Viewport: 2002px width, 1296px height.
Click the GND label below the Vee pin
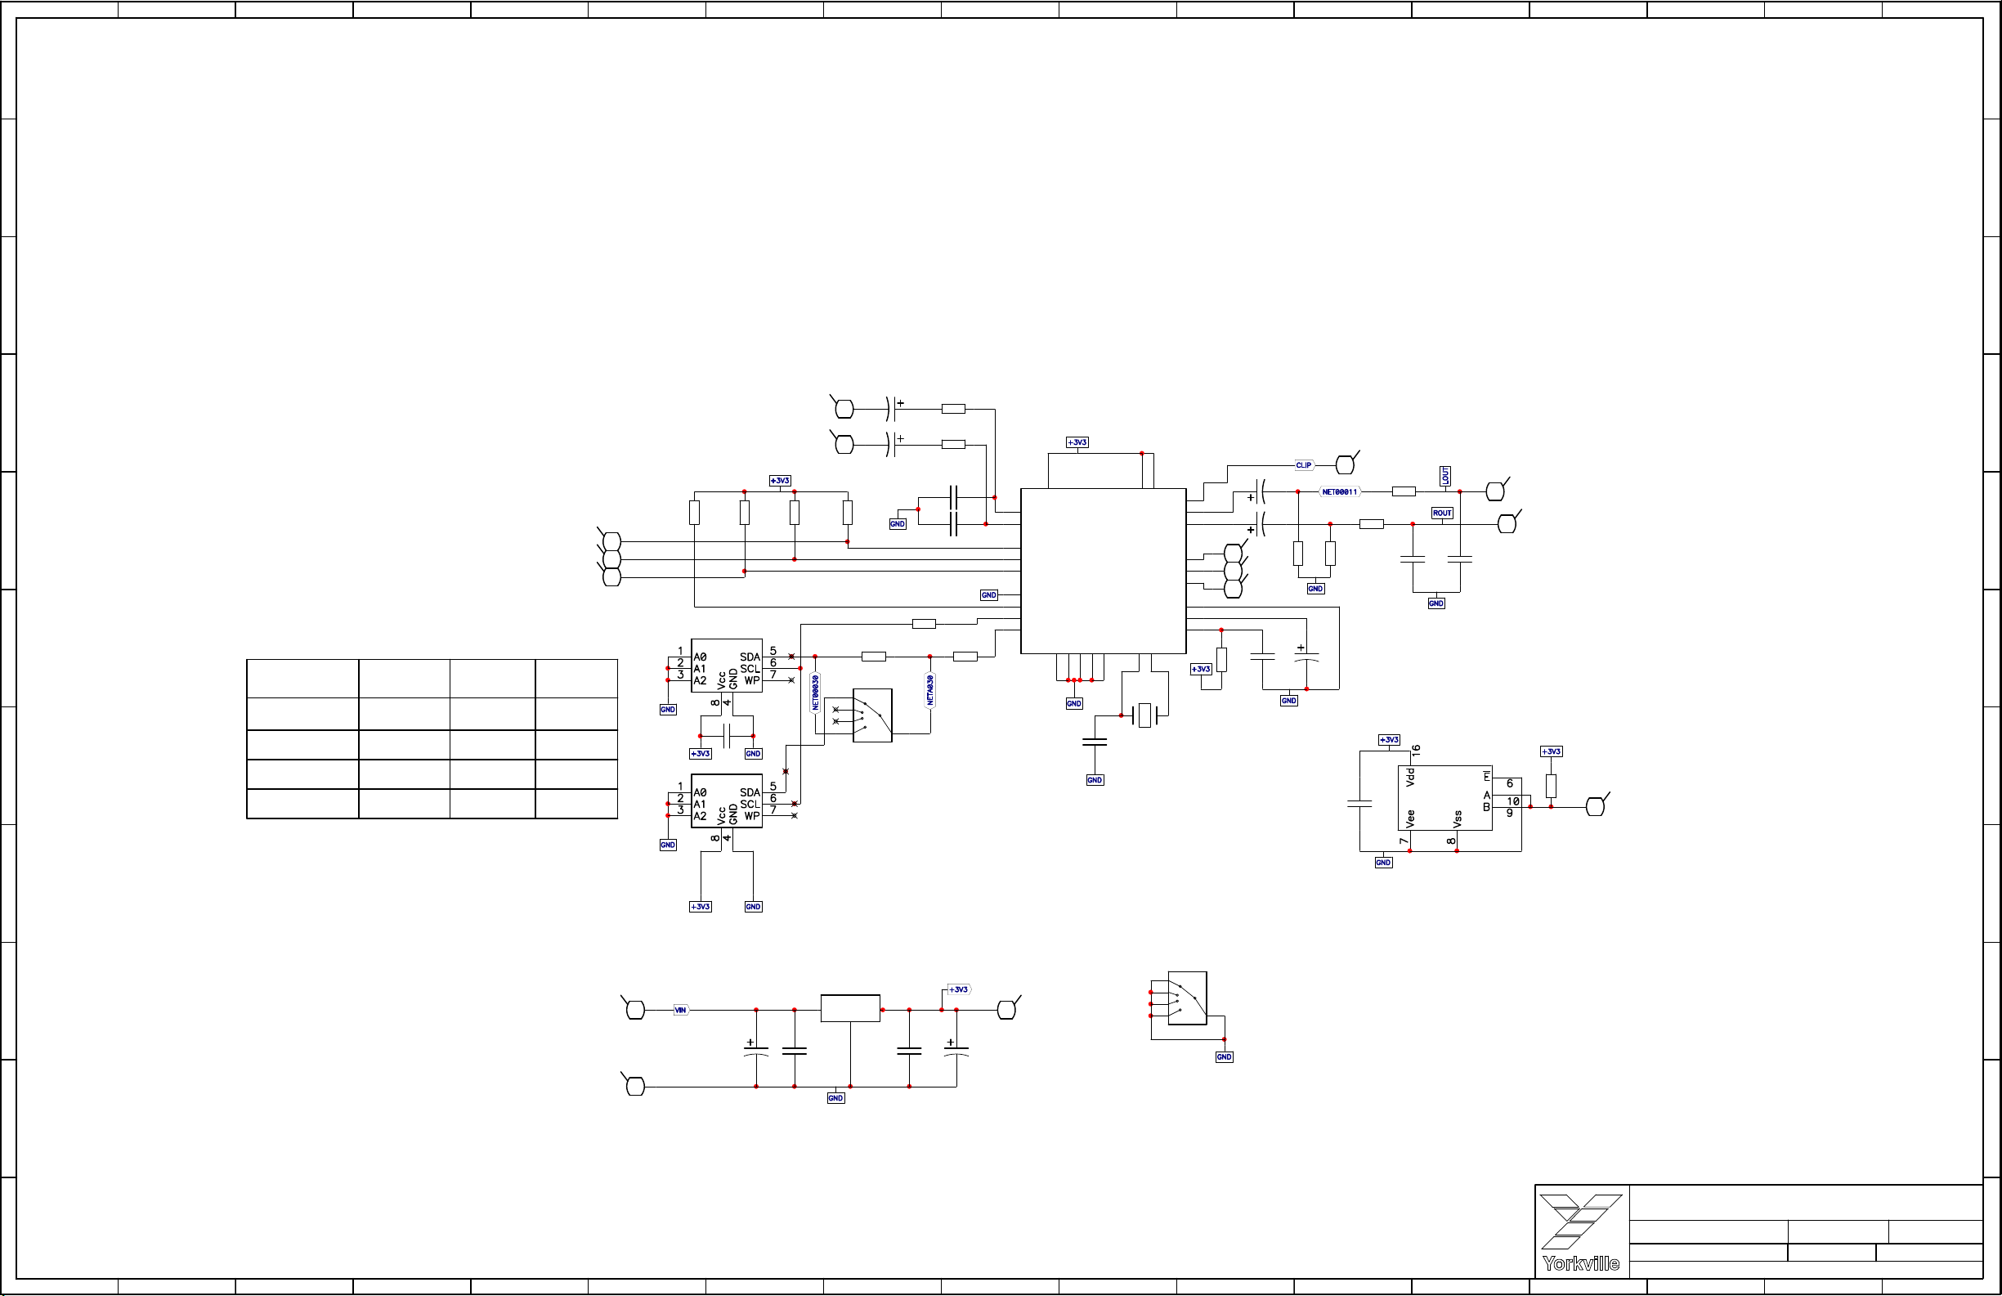(1383, 863)
